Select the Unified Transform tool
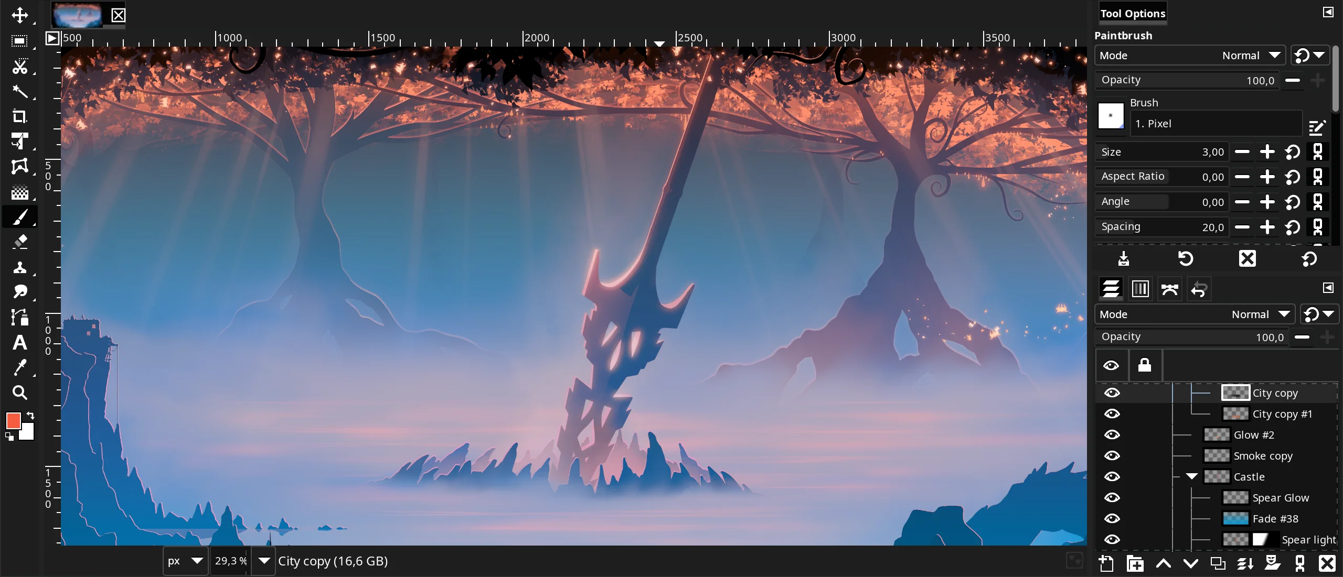Image resolution: width=1343 pixels, height=577 pixels. [20, 141]
